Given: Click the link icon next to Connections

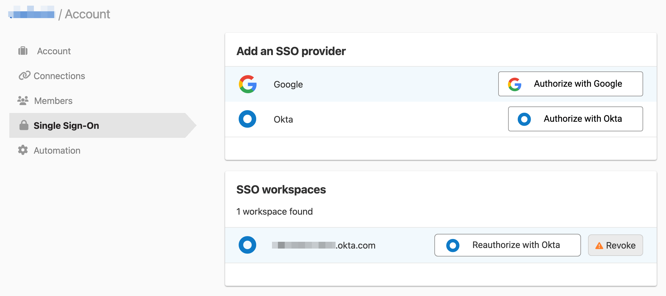Looking at the screenshot, I should (24, 76).
